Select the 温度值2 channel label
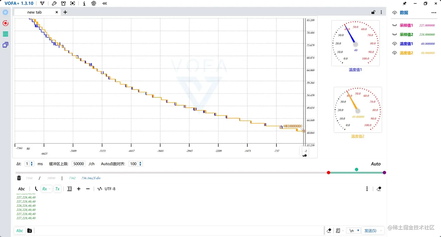Screen dimensions: 441x237 (x=406, y=53)
